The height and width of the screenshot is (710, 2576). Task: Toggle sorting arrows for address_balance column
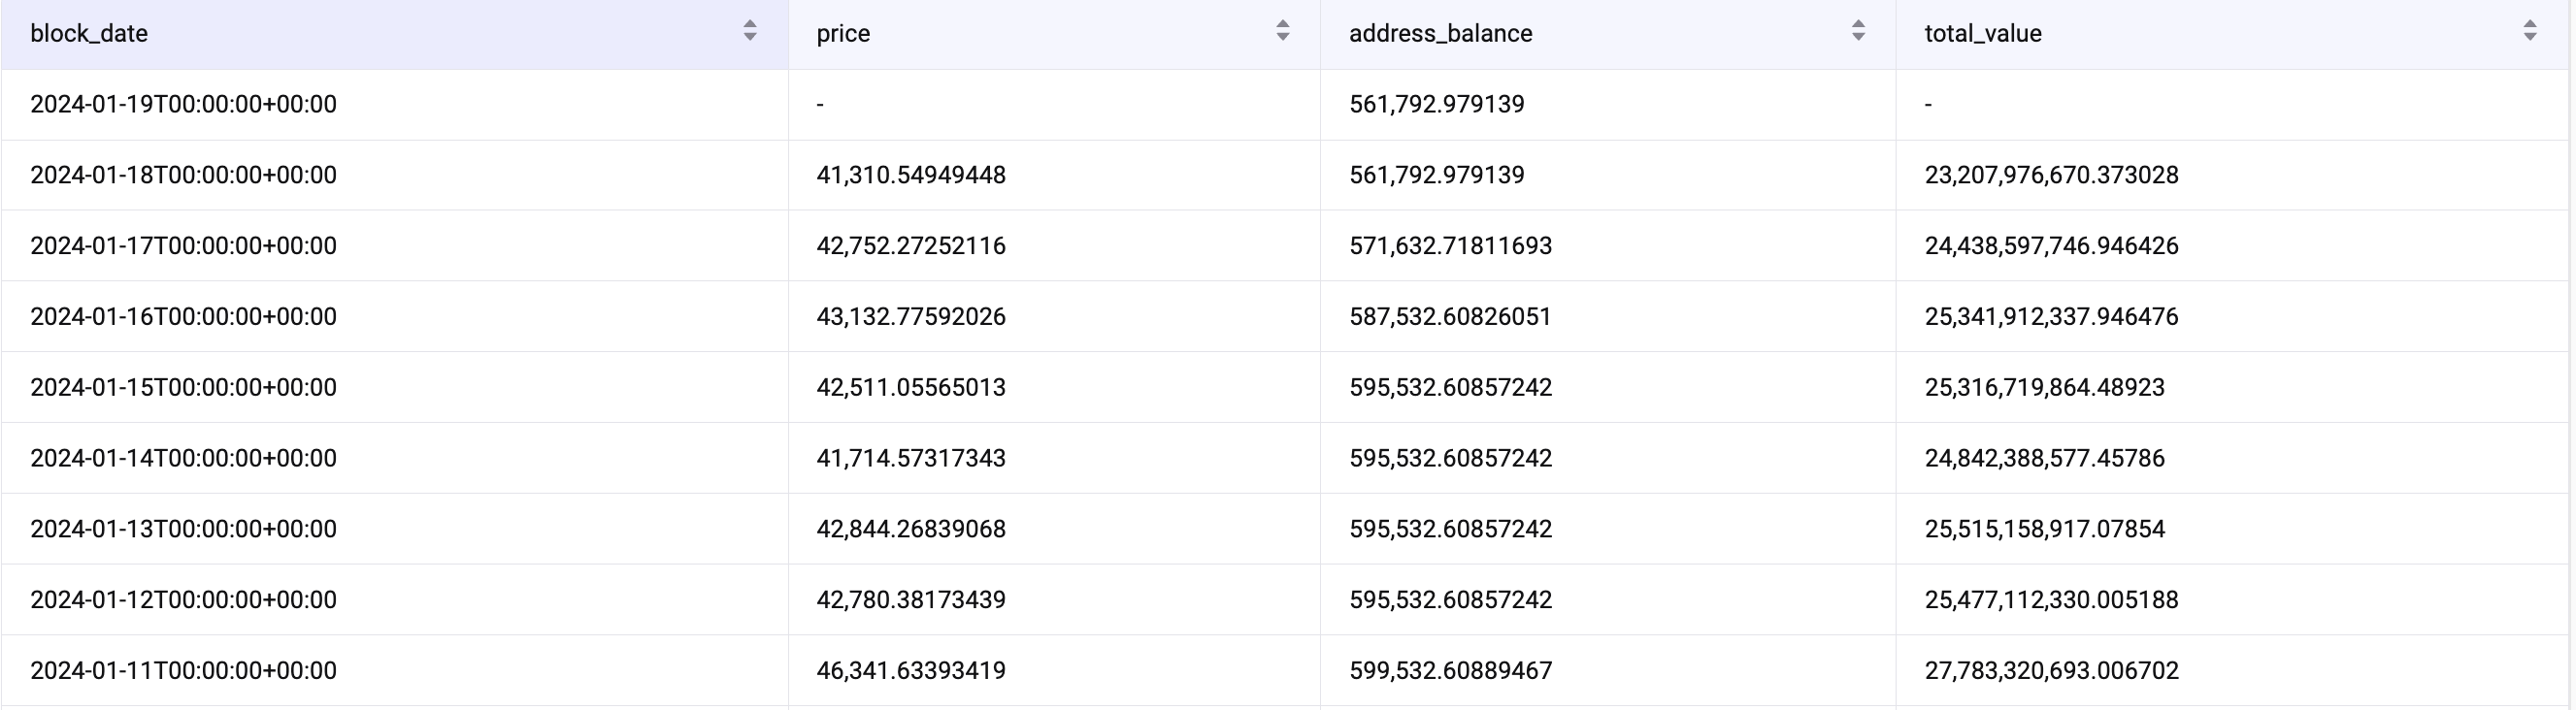[x=1858, y=31]
